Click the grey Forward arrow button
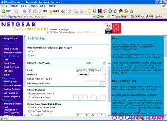167x121 pixels. tap(16, 11)
